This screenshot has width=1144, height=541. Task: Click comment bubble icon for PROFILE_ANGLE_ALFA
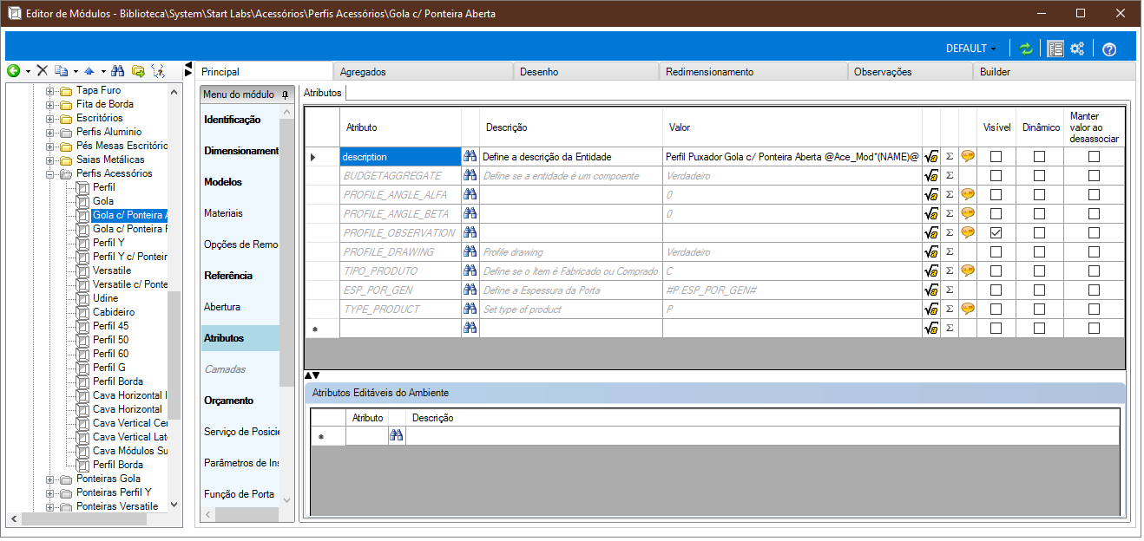tap(967, 195)
